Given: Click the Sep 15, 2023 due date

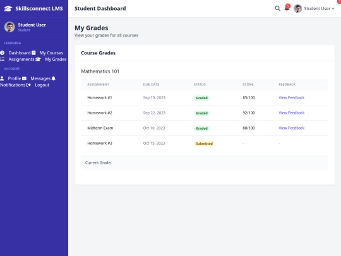Looking at the screenshot, I should coord(154,97).
